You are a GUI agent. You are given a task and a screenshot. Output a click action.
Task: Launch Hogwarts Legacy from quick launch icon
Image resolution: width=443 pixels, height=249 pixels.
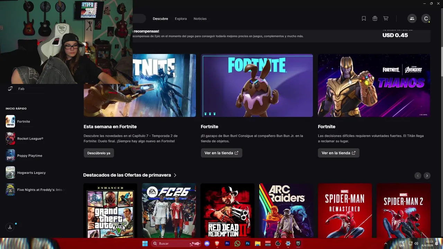(x=10, y=173)
